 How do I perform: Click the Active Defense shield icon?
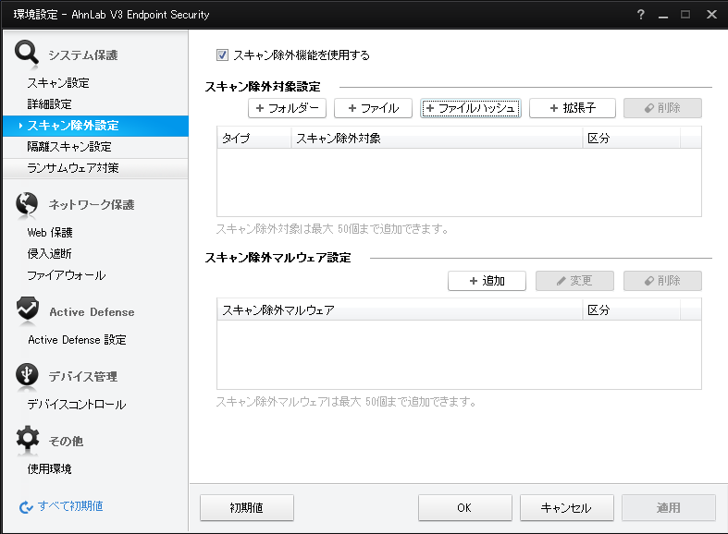click(x=28, y=309)
